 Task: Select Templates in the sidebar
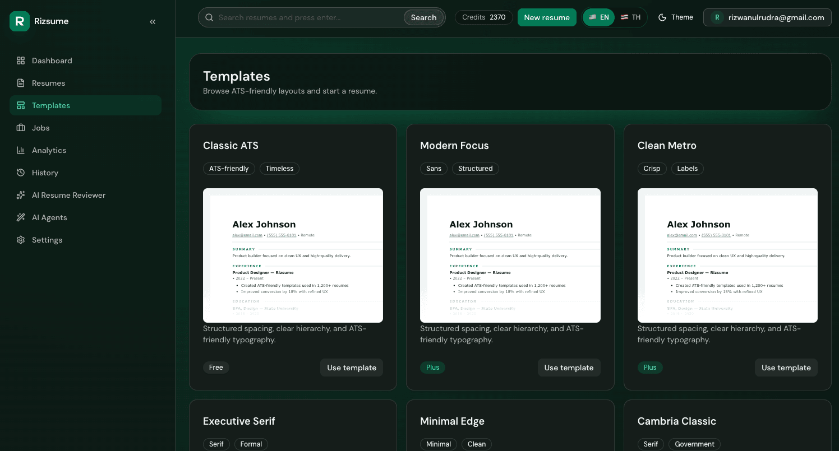85,105
